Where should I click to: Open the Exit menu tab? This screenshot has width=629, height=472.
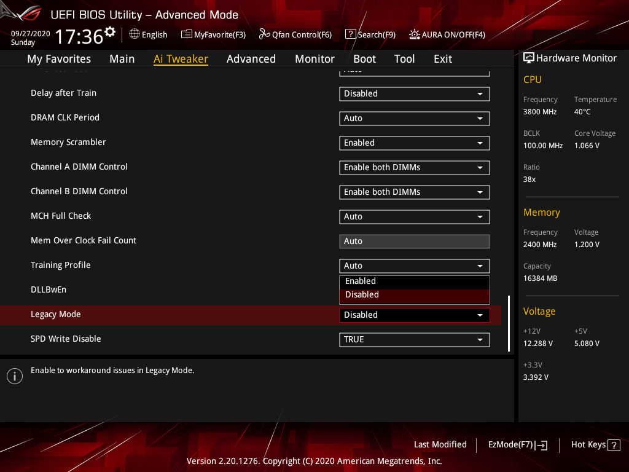coord(442,59)
